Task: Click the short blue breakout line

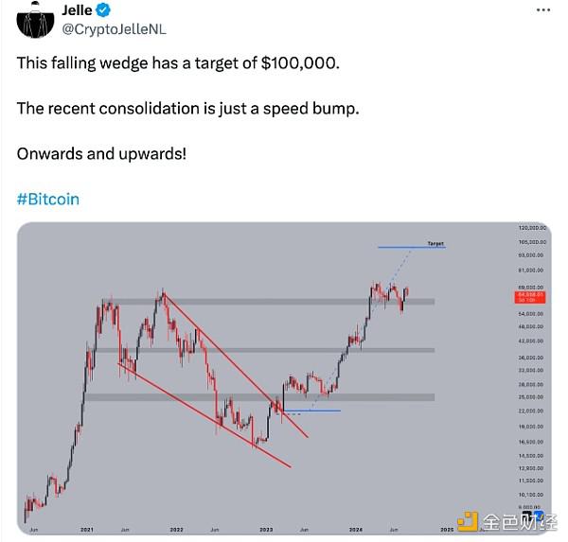Action: [311, 411]
